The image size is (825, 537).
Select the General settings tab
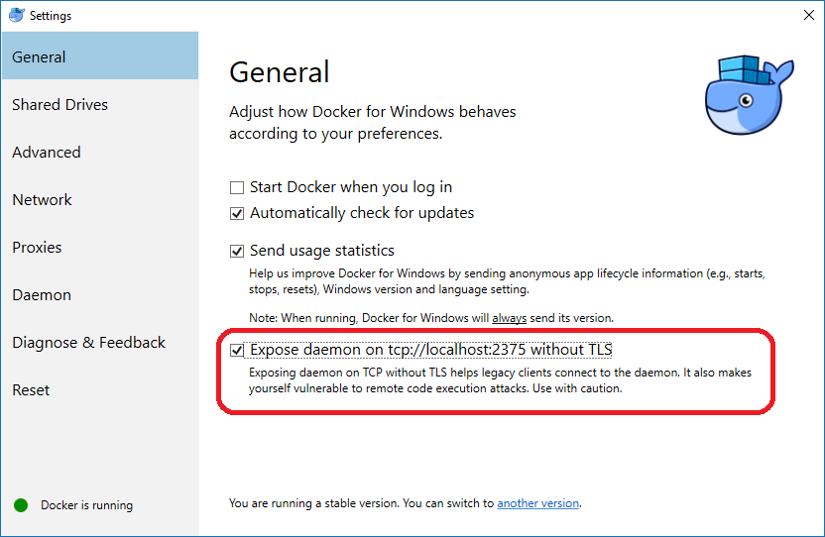point(40,57)
